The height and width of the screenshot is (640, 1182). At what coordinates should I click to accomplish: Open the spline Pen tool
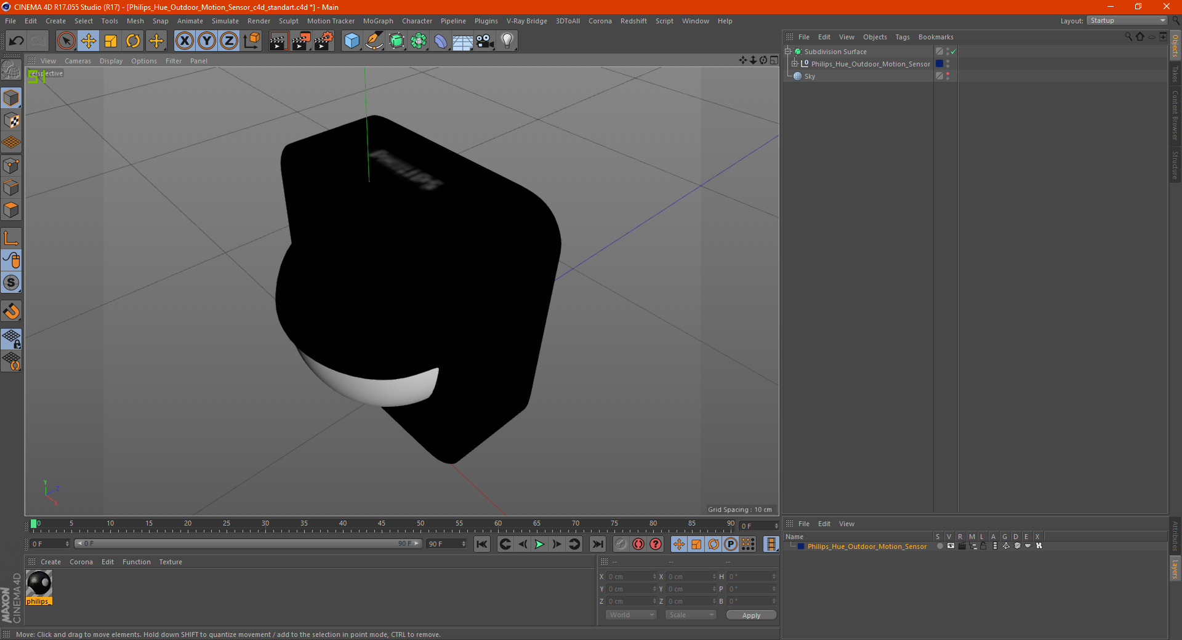[x=374, y=41]
